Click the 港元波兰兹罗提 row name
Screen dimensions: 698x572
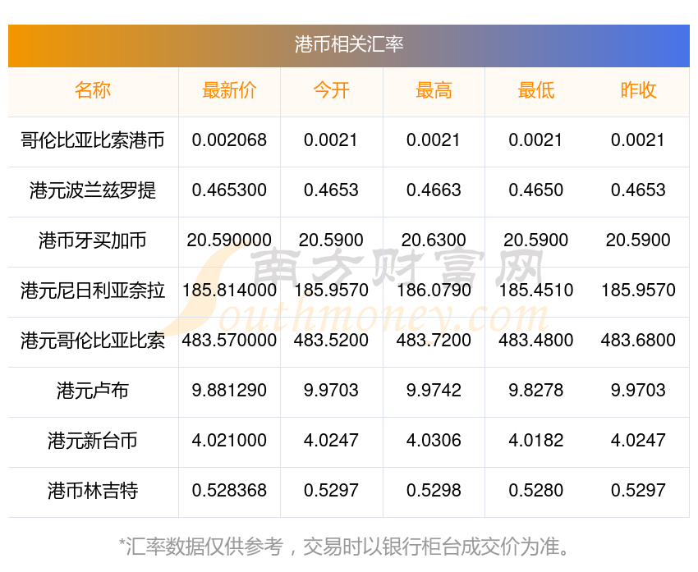click(x=93, y=190)
